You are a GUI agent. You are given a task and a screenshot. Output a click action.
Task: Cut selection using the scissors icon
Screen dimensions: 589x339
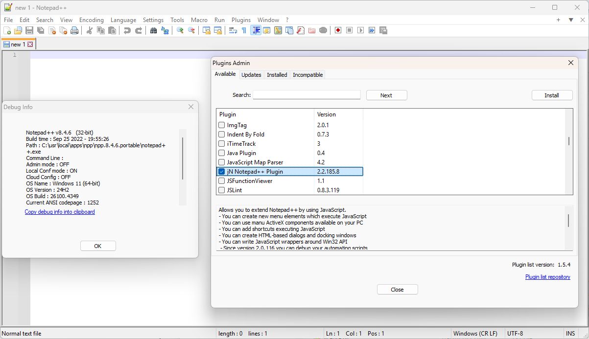point(90,30)
